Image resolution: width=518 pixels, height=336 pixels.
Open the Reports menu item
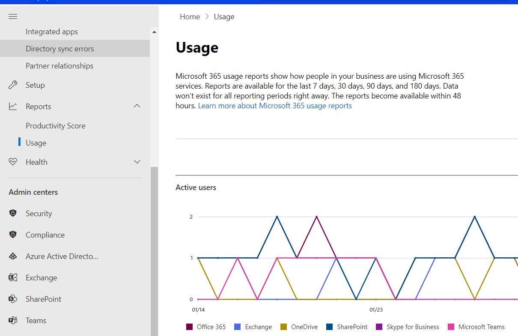[38, 107]
